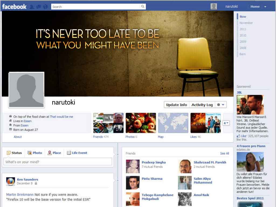Select the Photo tab
This screenshot has height=207, width=276.
[35, 153]
